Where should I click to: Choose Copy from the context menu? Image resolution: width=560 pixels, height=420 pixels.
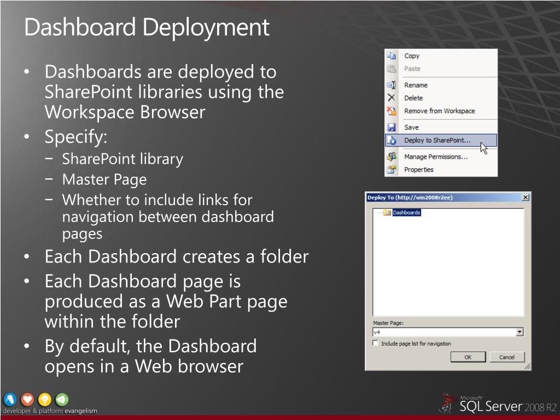tap(441, 56)
